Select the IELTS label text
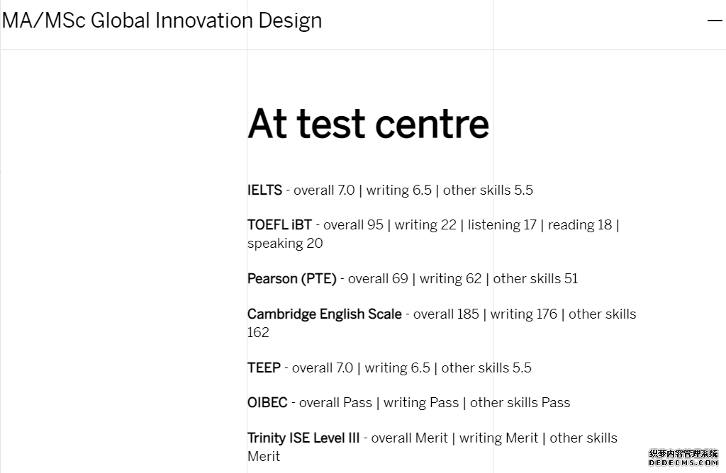726x473 pixels. (x=264, y=190)
